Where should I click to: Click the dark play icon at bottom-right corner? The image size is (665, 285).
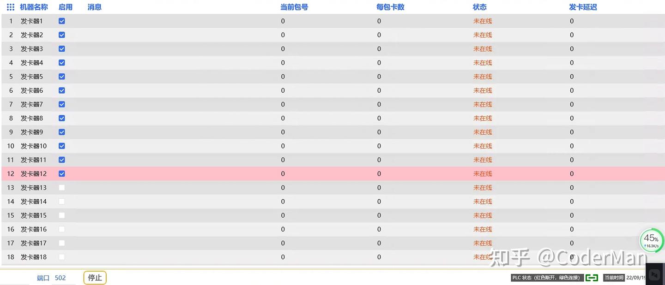click(x=654, y=274)
